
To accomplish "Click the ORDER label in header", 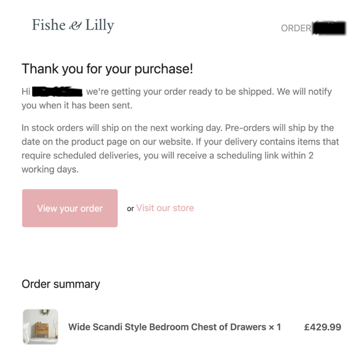I will click(x=296, y=28).
